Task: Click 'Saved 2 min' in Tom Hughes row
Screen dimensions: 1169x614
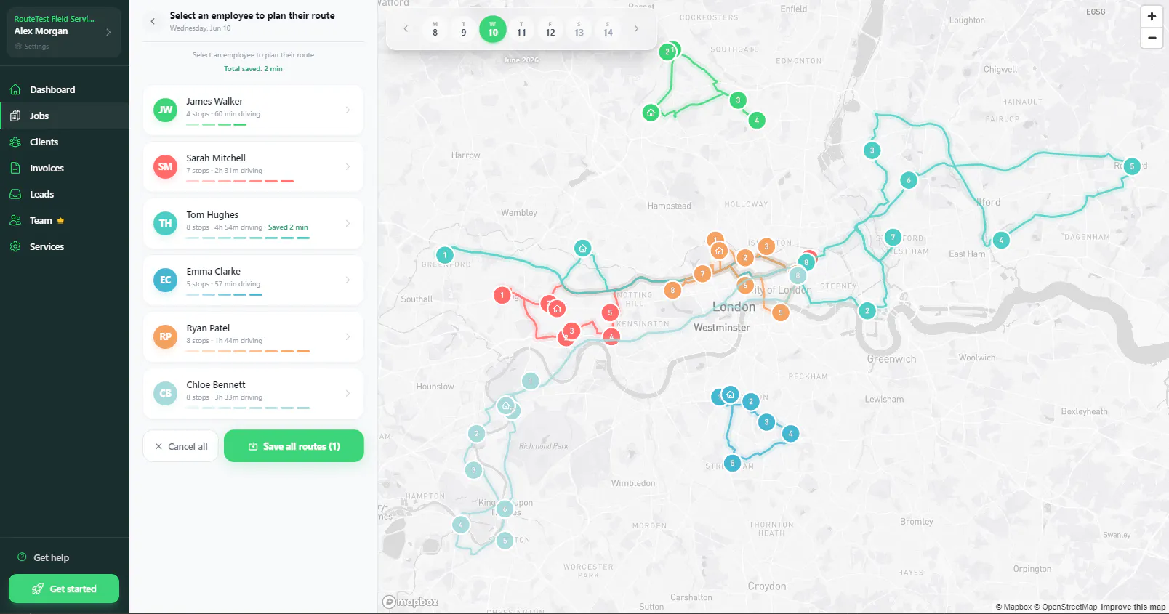Action: [x=288, y=227]
